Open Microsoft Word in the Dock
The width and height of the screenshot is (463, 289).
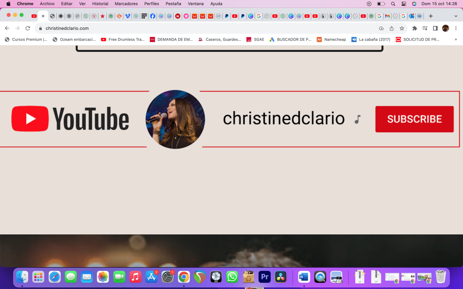[x=304, y=277]
